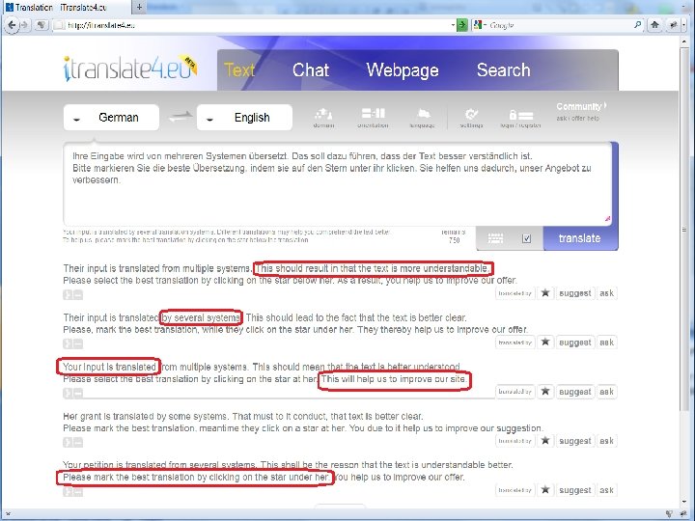Click the browser home icon

click(x=654, y=25)
